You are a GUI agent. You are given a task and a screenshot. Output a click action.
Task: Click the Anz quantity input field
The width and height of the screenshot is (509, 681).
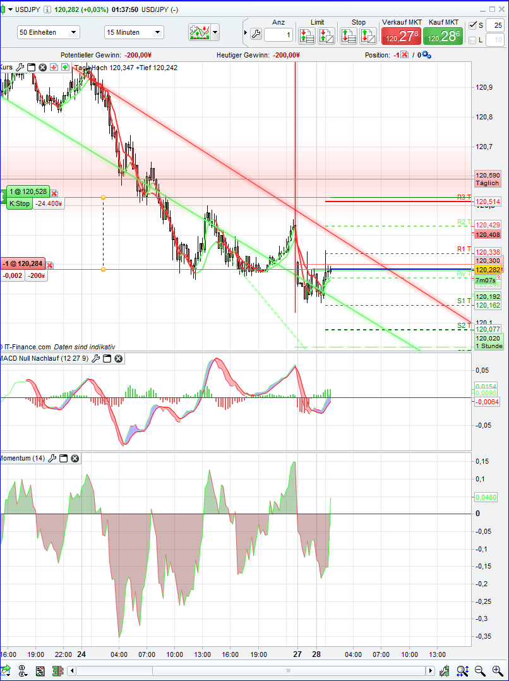278,36
